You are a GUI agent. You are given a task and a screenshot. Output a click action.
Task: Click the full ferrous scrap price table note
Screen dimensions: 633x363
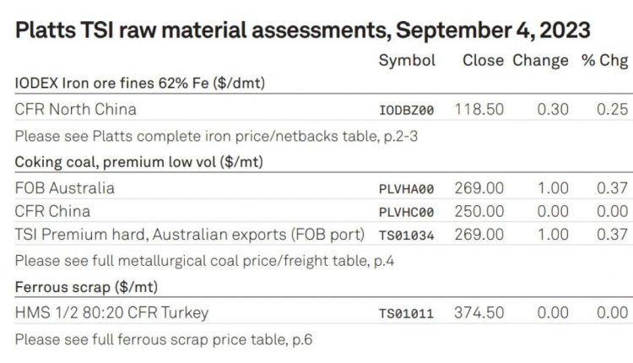click(164, 339)
